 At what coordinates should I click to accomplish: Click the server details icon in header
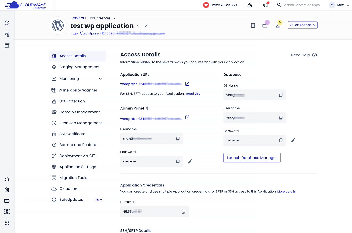pos(253,26)
